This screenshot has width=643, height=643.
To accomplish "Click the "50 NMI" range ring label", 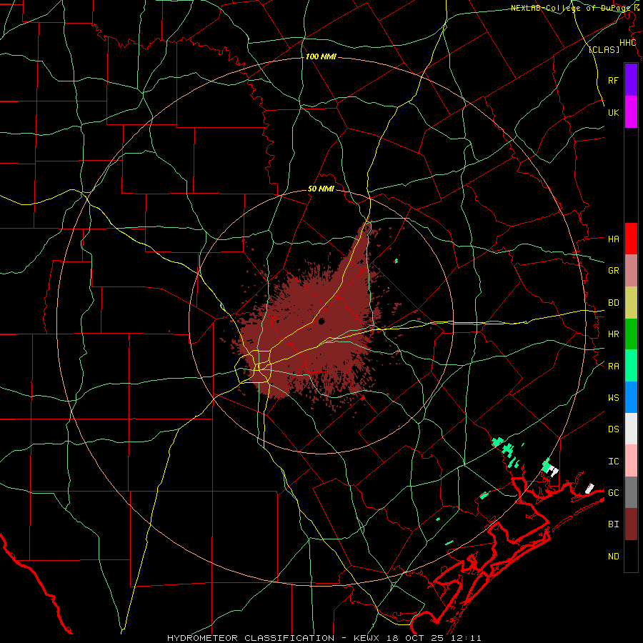I will 321,189.
